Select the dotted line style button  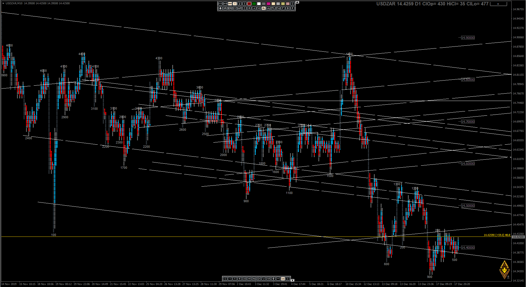click(x=220, y=4)
